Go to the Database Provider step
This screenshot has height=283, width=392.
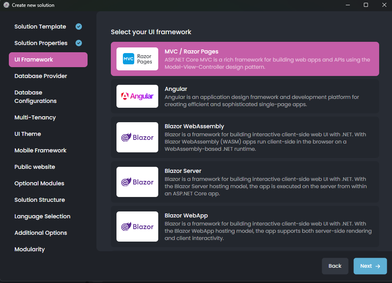(x=41, y=76)
